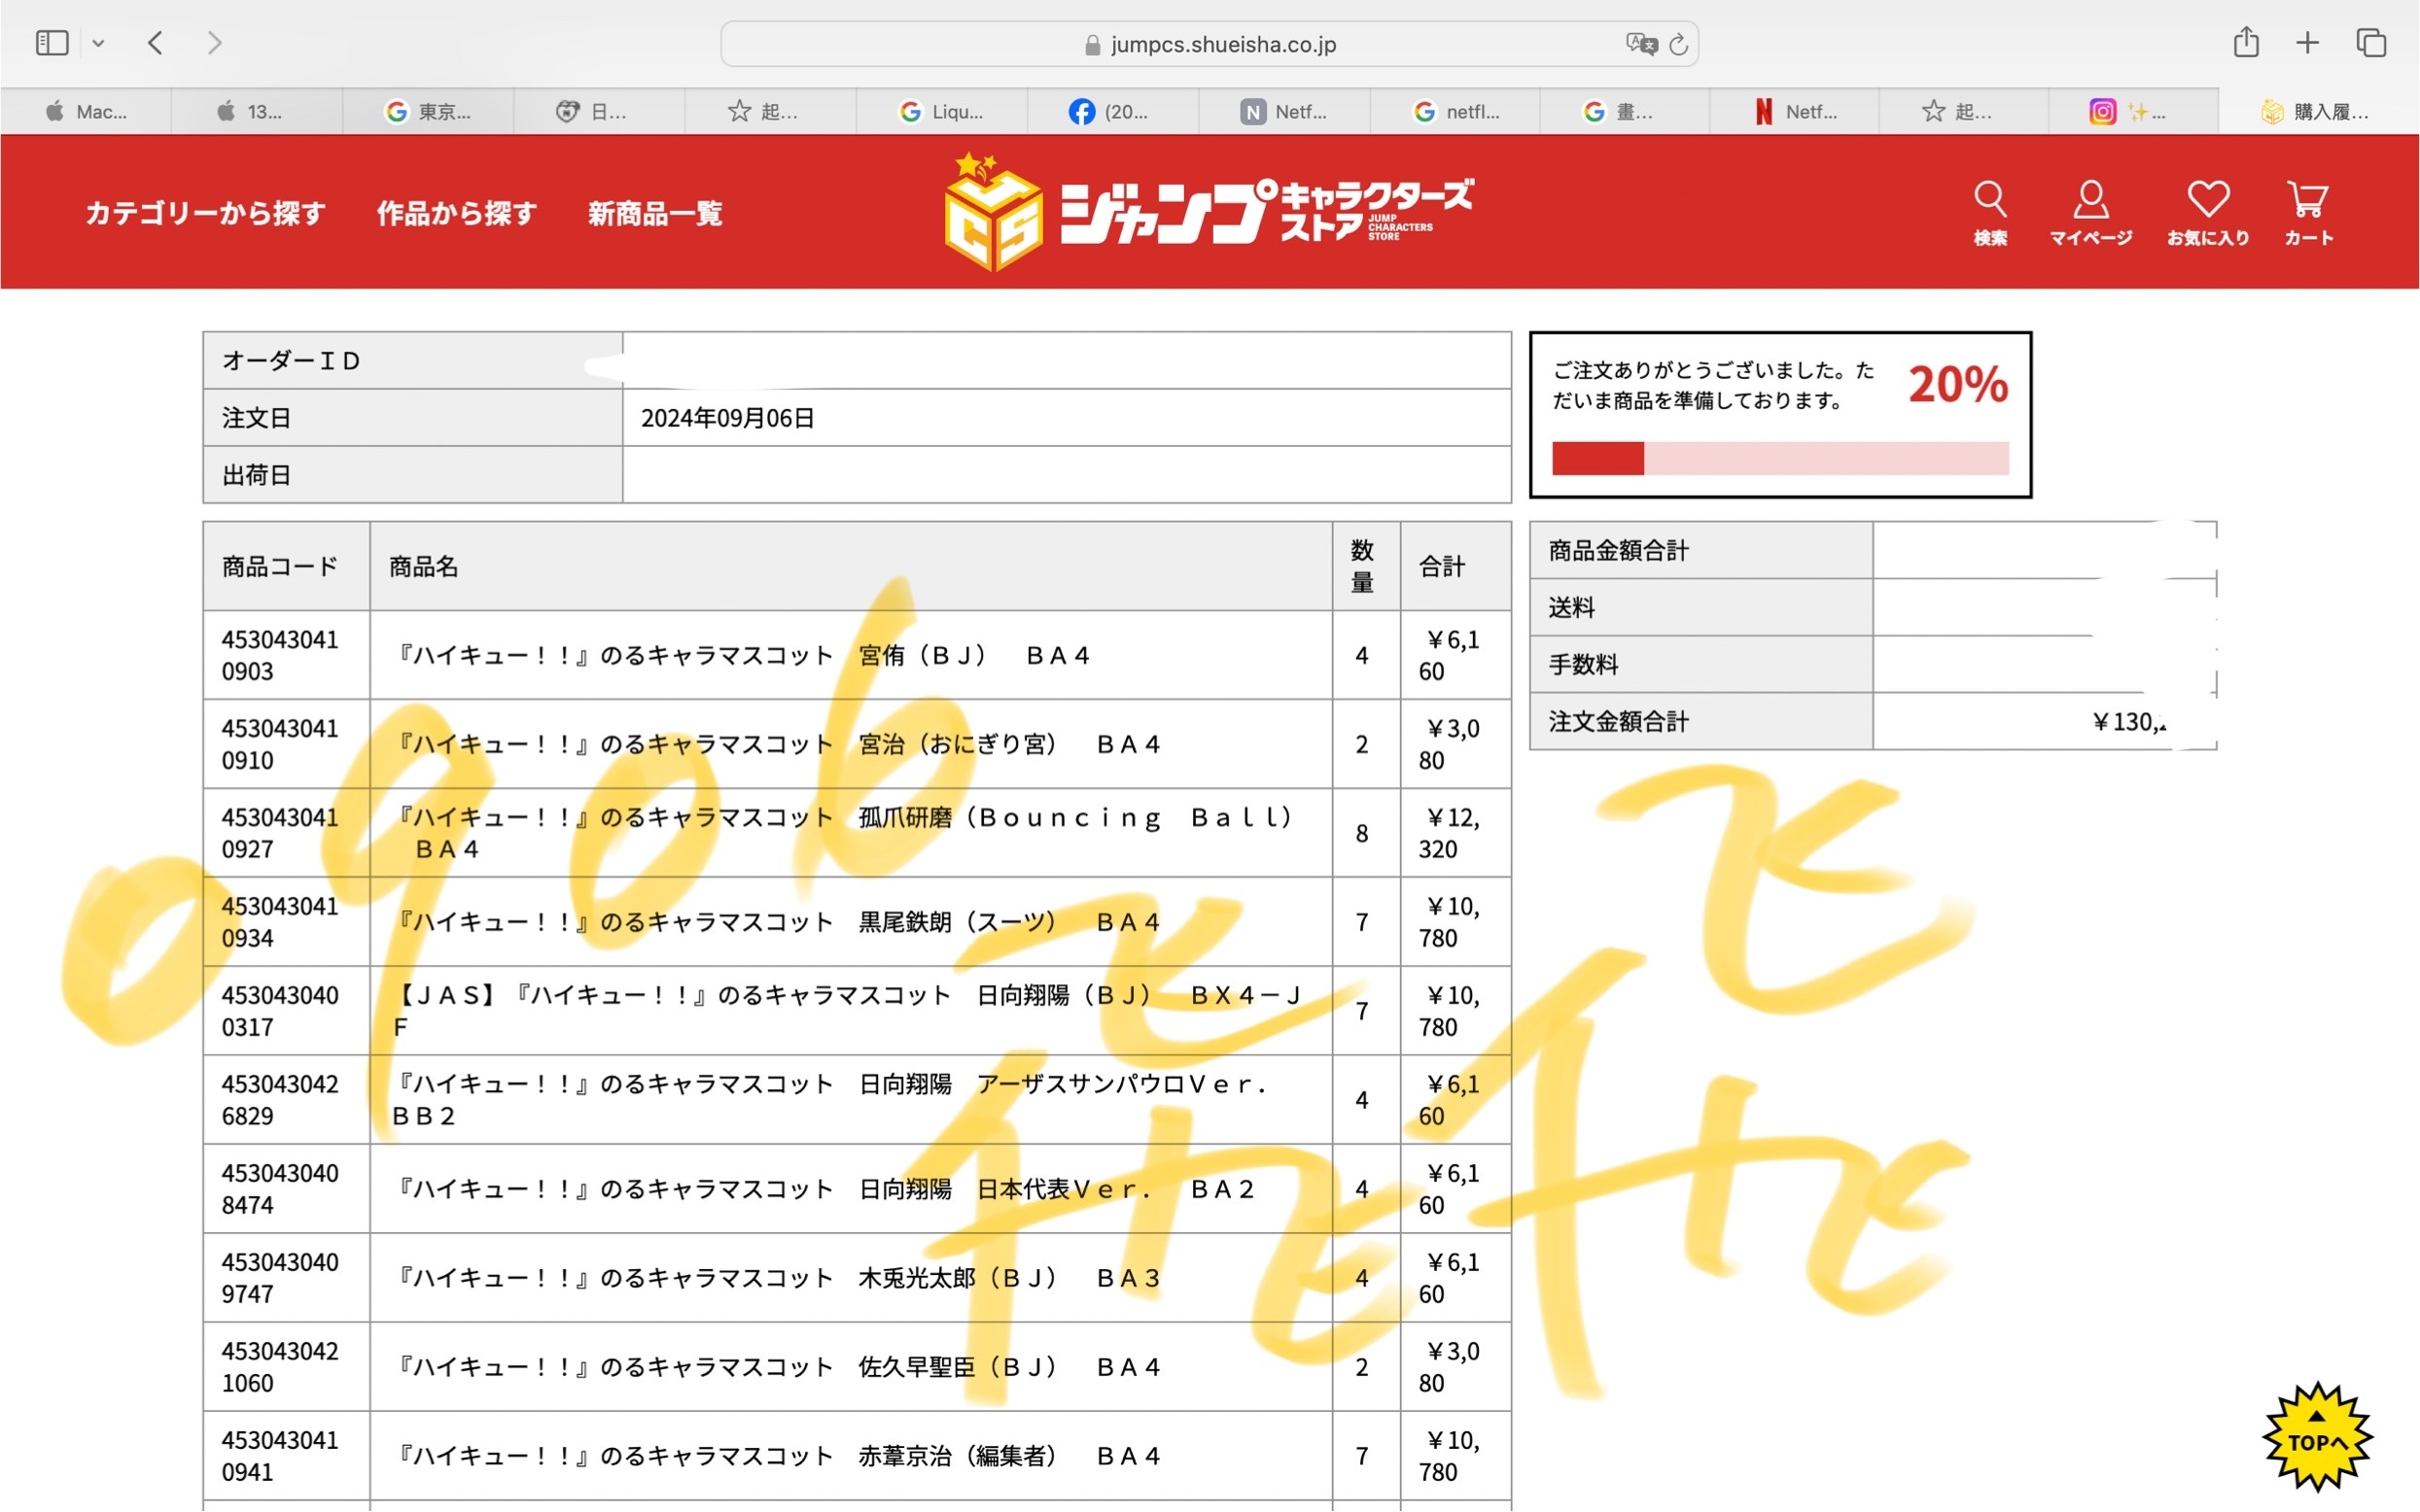This screenshot has height=1512, width=2420.
Task: Open 新商品一覧 page
Action: (x=655, y=213)
